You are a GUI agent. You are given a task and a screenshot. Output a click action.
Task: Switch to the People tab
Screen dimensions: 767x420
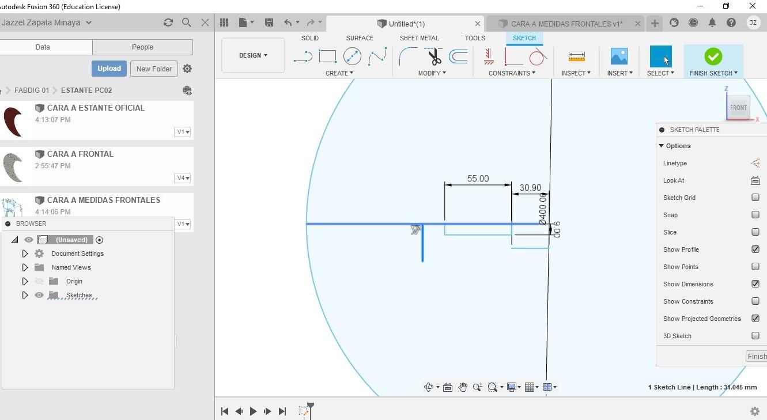pos(142,47)
